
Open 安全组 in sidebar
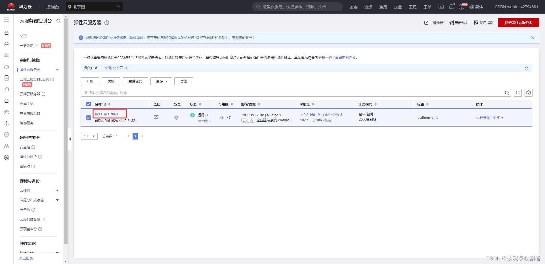click(27, 147)
